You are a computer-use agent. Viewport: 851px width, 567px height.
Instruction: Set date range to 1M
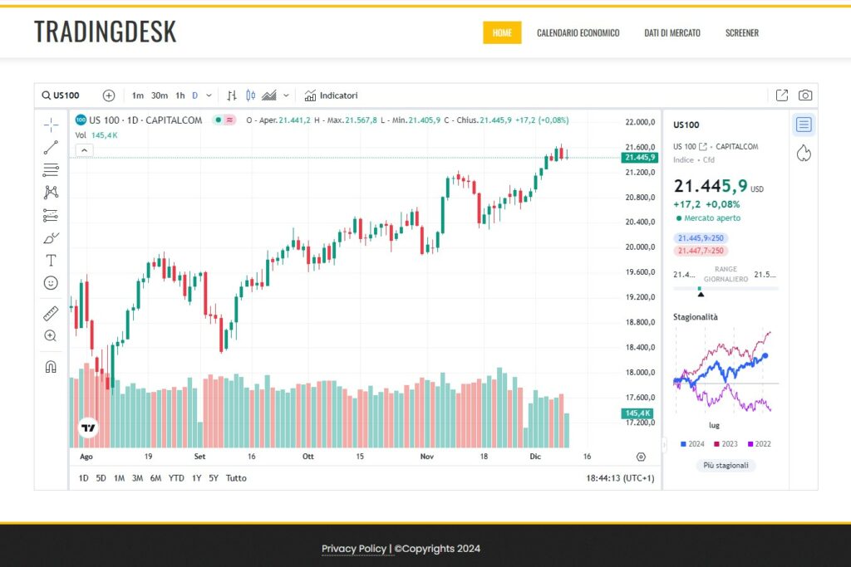point(120,478)
